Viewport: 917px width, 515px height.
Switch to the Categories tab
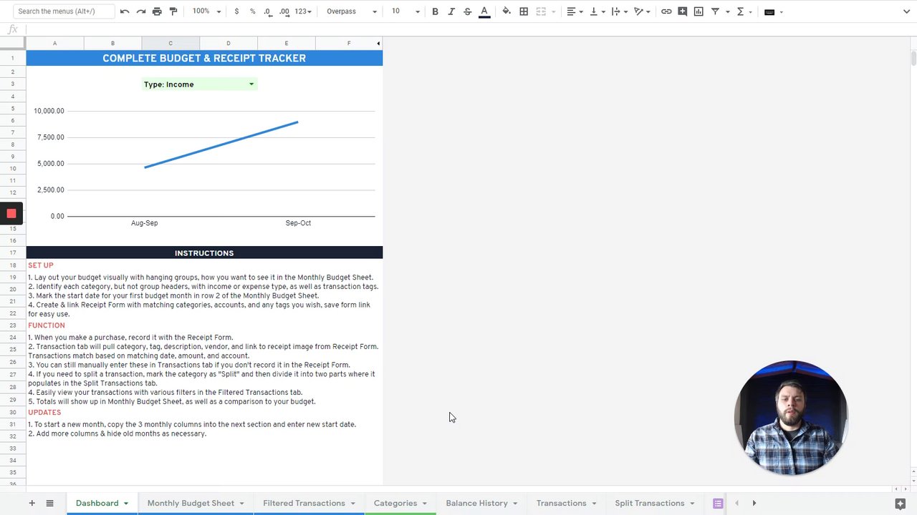click(395, 503)
